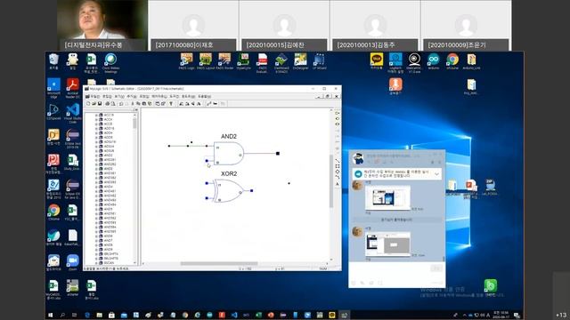Open PADS Layout desktop shortcut
570x320 pixels.
point(206,61)
